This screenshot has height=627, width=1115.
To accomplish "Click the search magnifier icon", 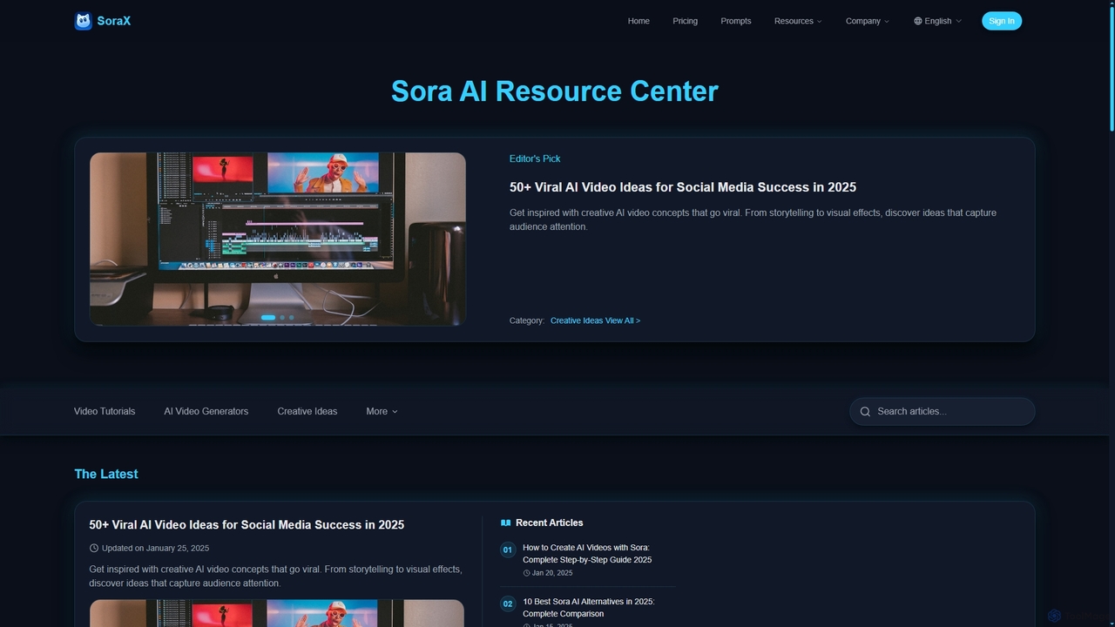I will tap(865, 411).
